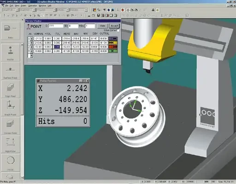Open the Window menu
Image resolution: width=236 pixels, height=184 pixels.
42,6
